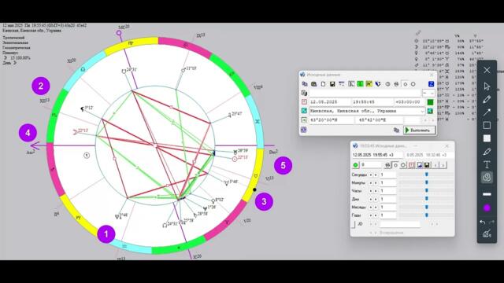Click the Минуты step value field
The height and width of the screenshot is (283, 504).
387,182
